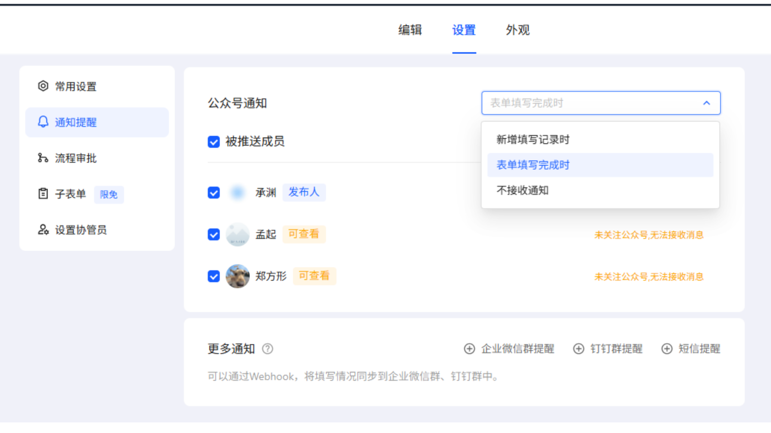Uncheck the checkbox for member 郑方彤
The height and width of the screenshot is (433, 771).
(213, 277)
